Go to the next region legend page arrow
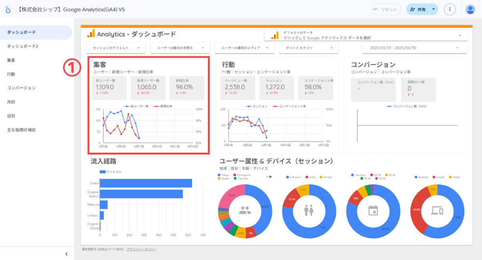The width and height of the screenshot is (482, 260). (271, 177)
